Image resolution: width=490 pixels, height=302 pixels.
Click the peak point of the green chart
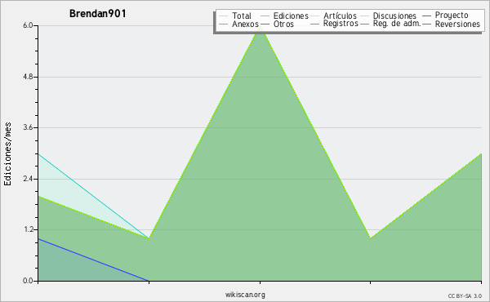pyautogui.click(x=260, y=27)
